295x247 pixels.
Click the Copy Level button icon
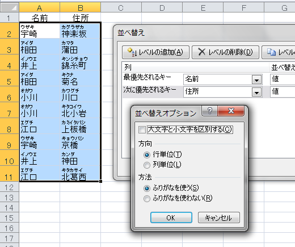pyautogui.click(x=271, y=52)
